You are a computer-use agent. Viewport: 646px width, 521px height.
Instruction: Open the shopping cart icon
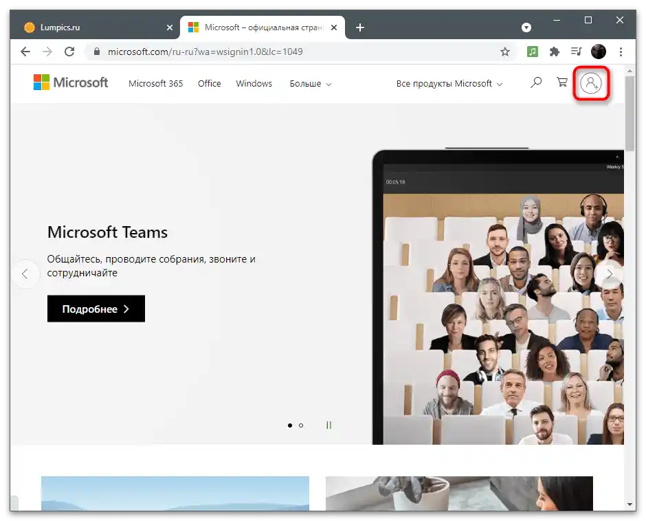562,82
